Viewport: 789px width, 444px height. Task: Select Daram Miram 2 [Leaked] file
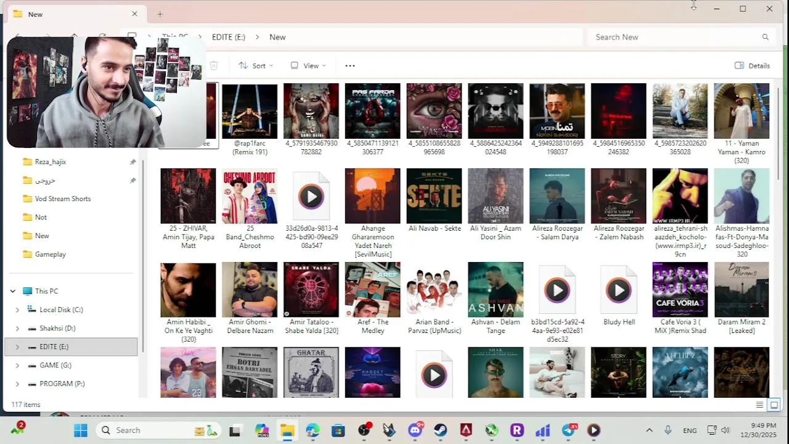742,298
